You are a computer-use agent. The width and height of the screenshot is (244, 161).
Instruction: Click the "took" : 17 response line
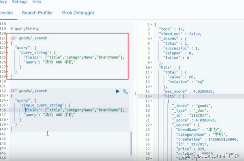click(x=172, y=29)
